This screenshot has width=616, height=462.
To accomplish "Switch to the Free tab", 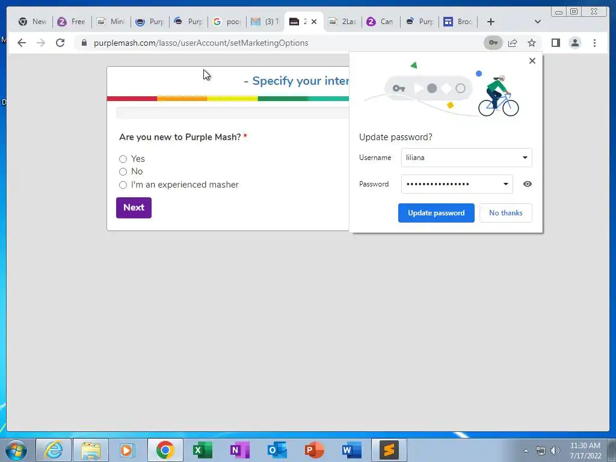I will (x=72, y=22).
